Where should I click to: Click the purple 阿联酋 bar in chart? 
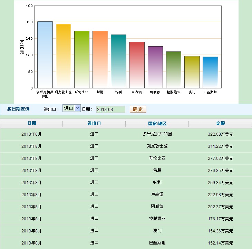coord(155,67)
